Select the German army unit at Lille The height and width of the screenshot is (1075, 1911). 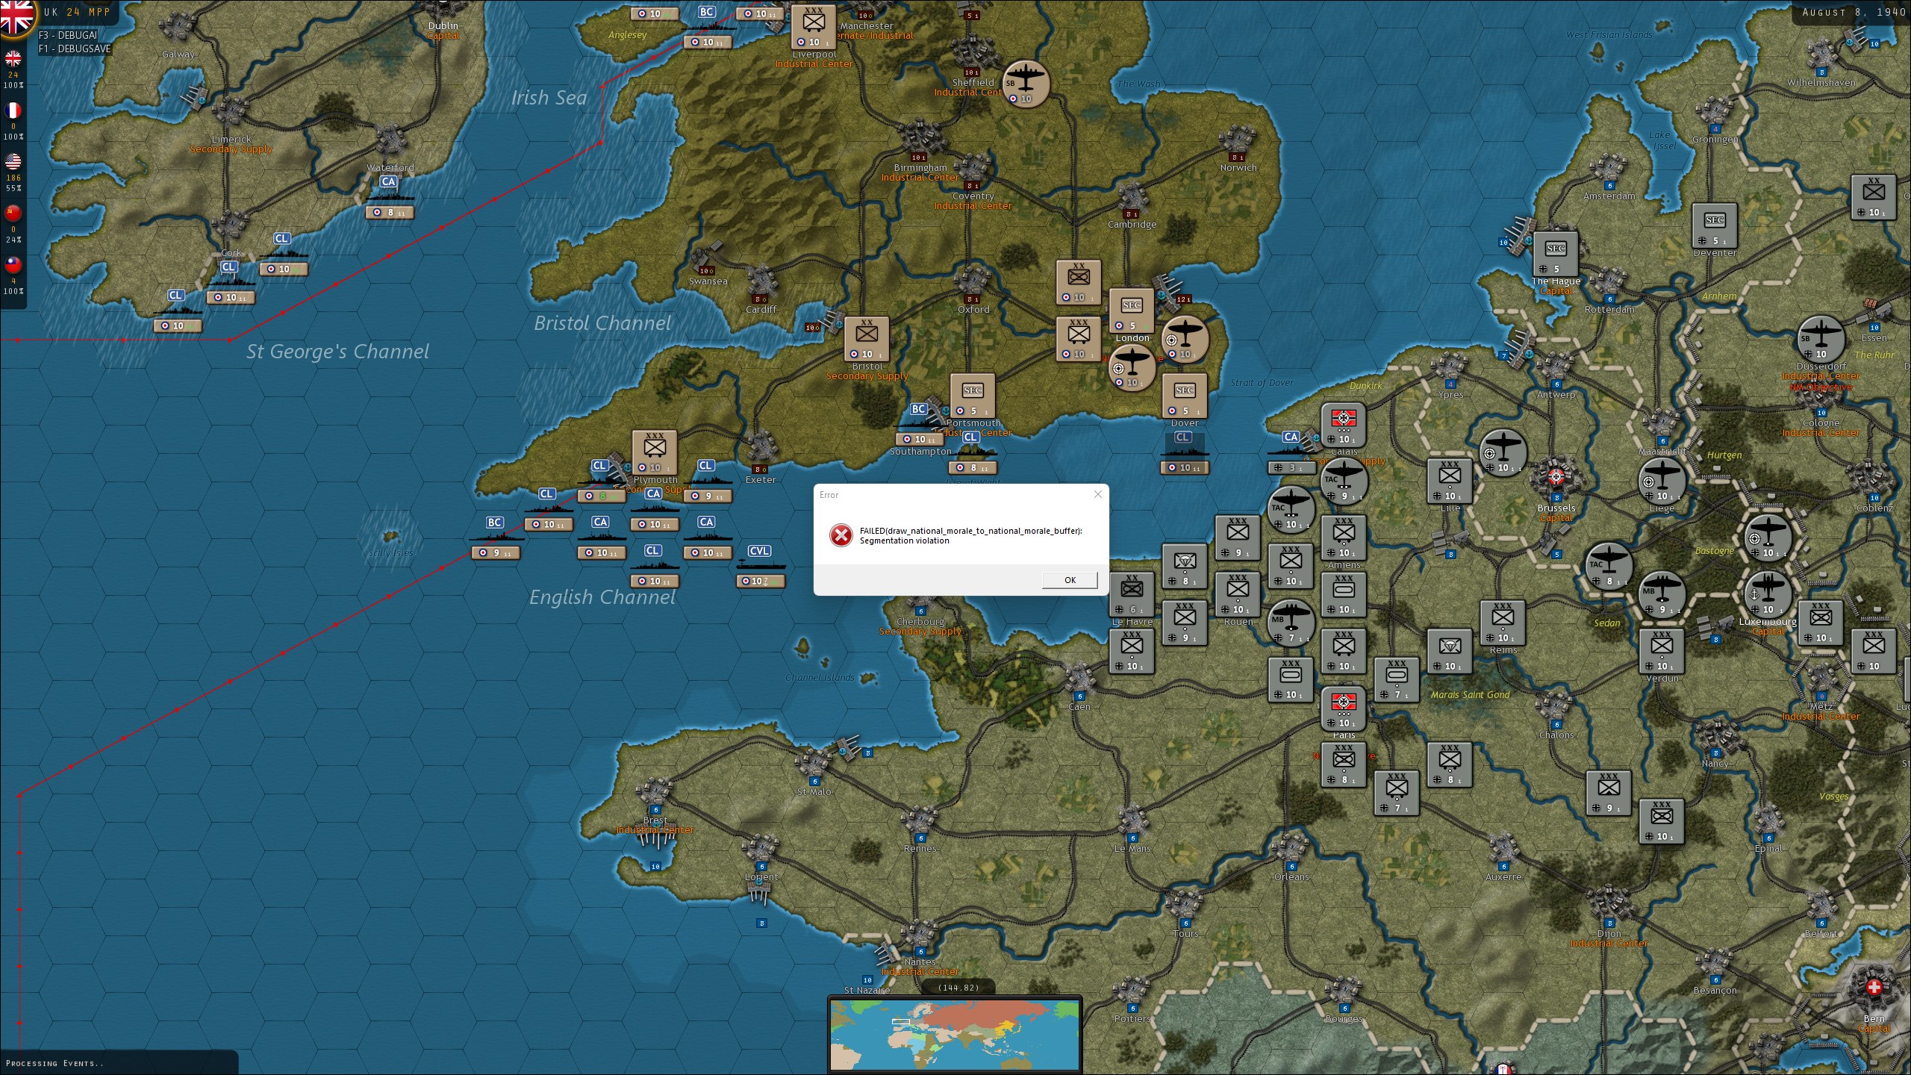point(1450,482)
